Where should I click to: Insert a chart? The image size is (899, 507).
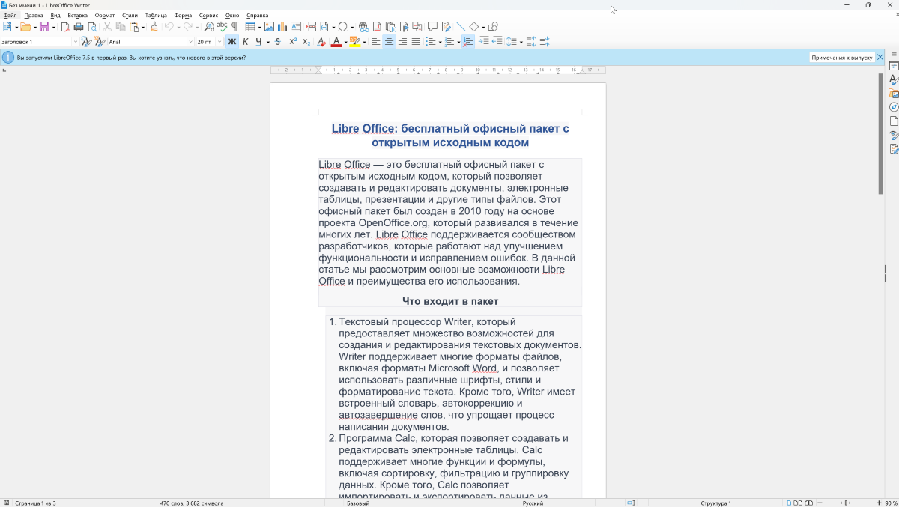(x=282, y=27)
